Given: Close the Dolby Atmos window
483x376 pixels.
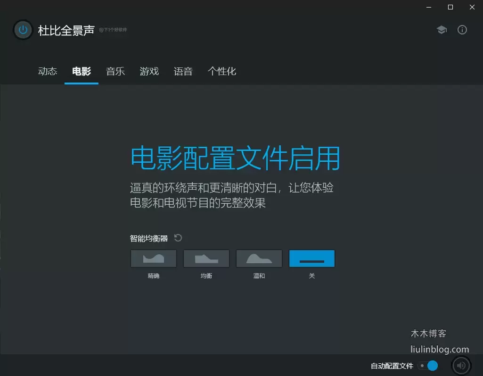Looking at the screenshot, I should pyautogui.click(x=472, y=7).
